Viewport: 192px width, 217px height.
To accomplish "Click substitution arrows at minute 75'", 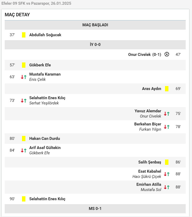I will (x=167, y=114).
